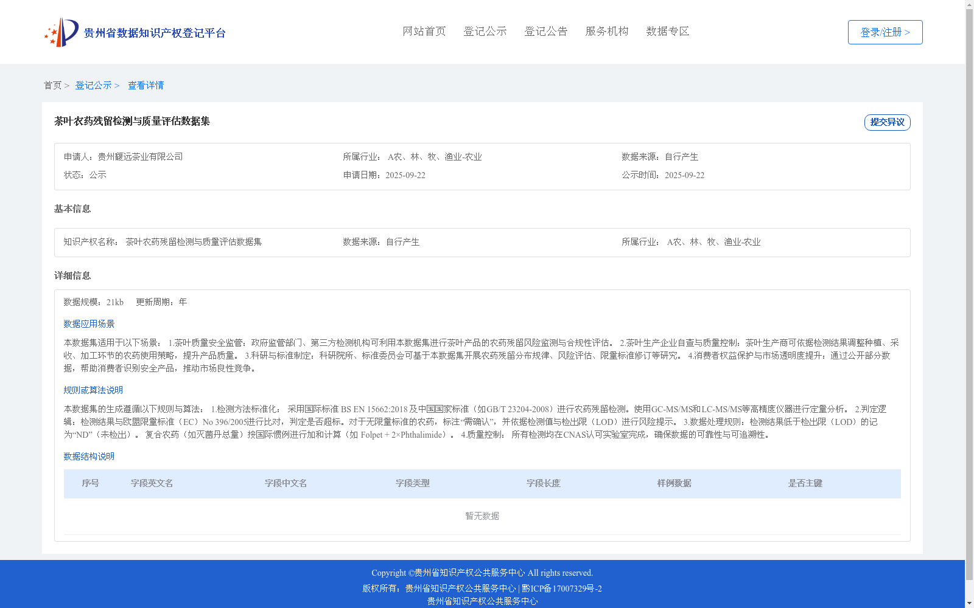Click the 详细信息 section heading
Viewport: 974px width, 608px height.
[72, 275]
